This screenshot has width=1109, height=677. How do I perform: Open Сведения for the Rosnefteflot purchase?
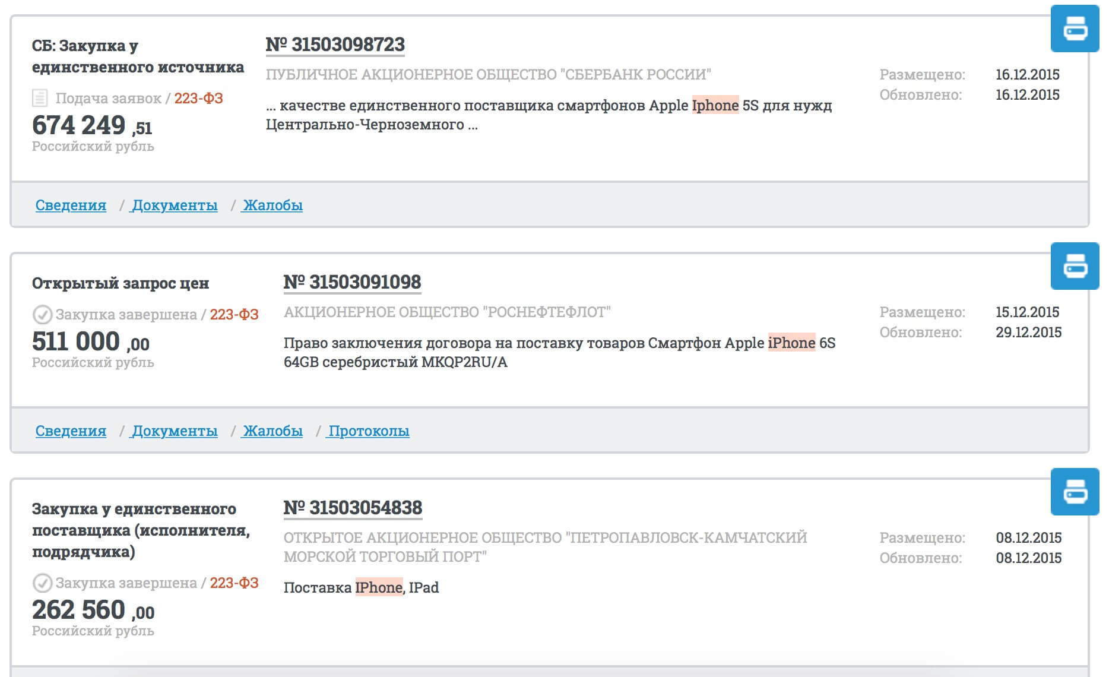tap(71, 431)
